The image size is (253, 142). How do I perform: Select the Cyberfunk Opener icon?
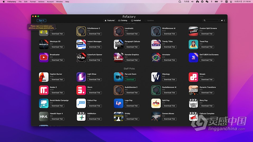click(81, 58)
